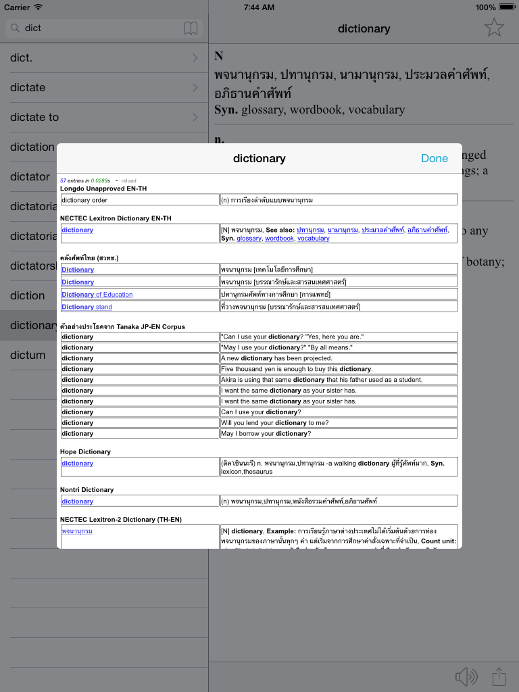Follow the 'นามานุกรม' see-also link

pyautogui.click(x=343, y=230)
